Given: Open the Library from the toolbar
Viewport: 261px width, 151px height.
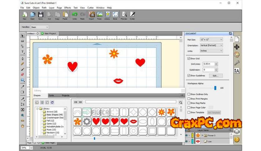Looking at the screenshot, I should pyautogui.click(x=108, y=15).
